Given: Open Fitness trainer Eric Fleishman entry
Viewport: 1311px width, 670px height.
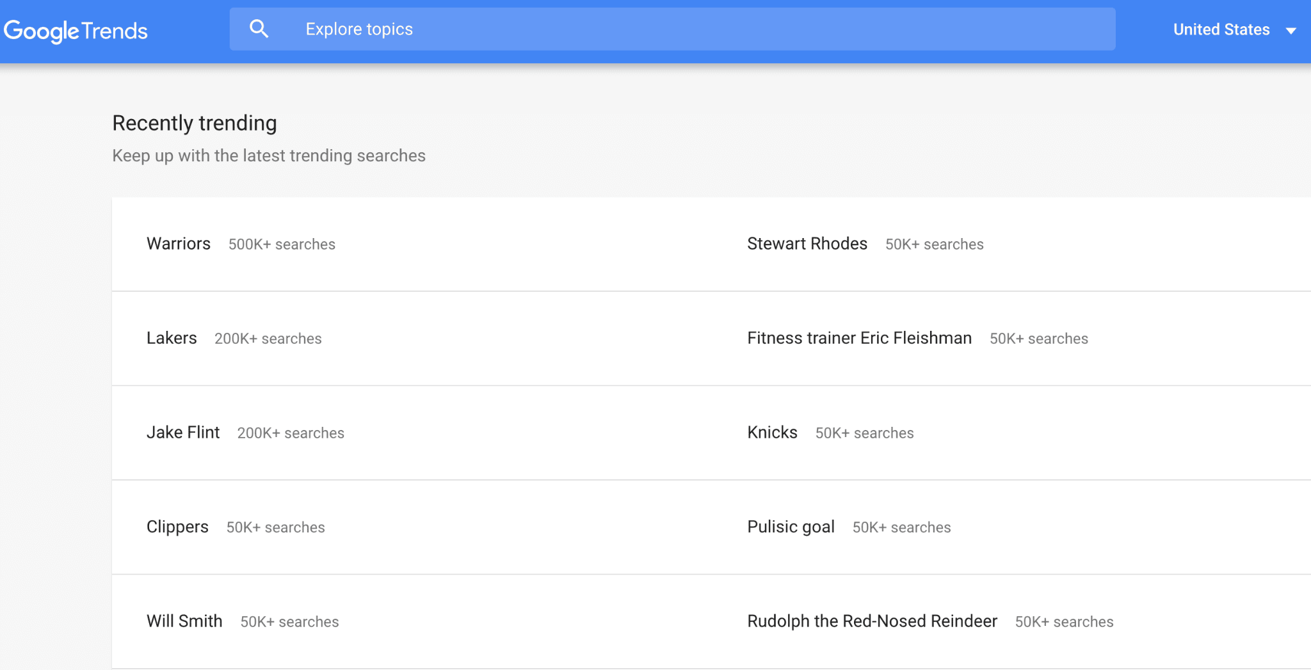Looking at the screenshot, I should click(x=860, y=338).
